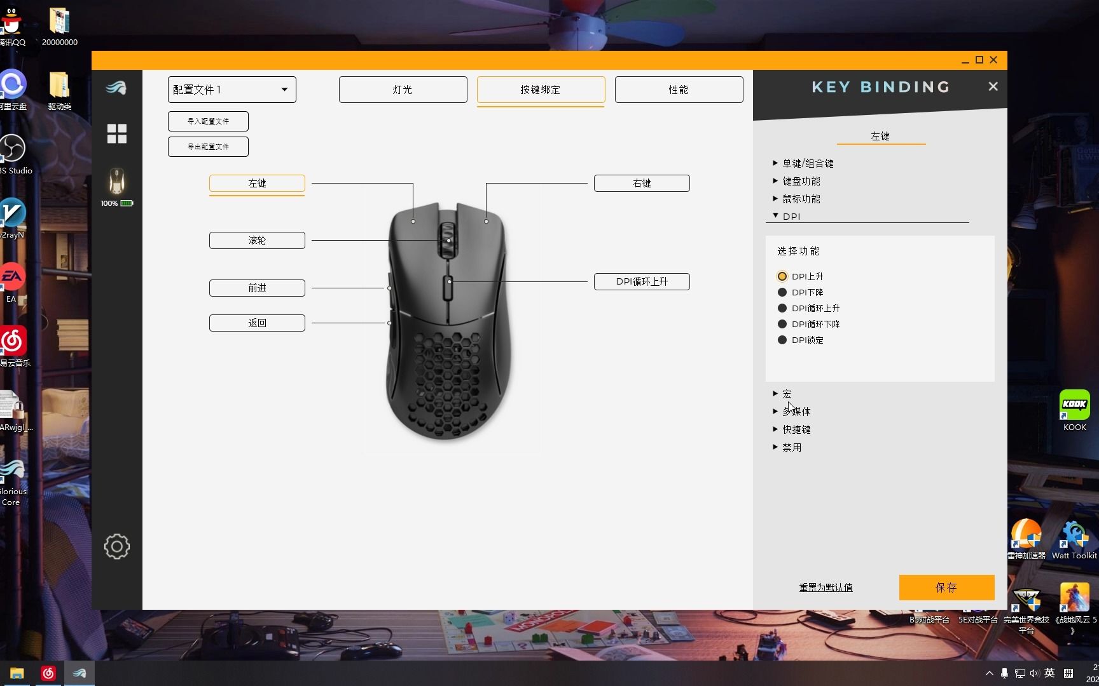This screenshot has width=1099, height=686.
Task: Switch to the 性能 tab
Action: 678,89
